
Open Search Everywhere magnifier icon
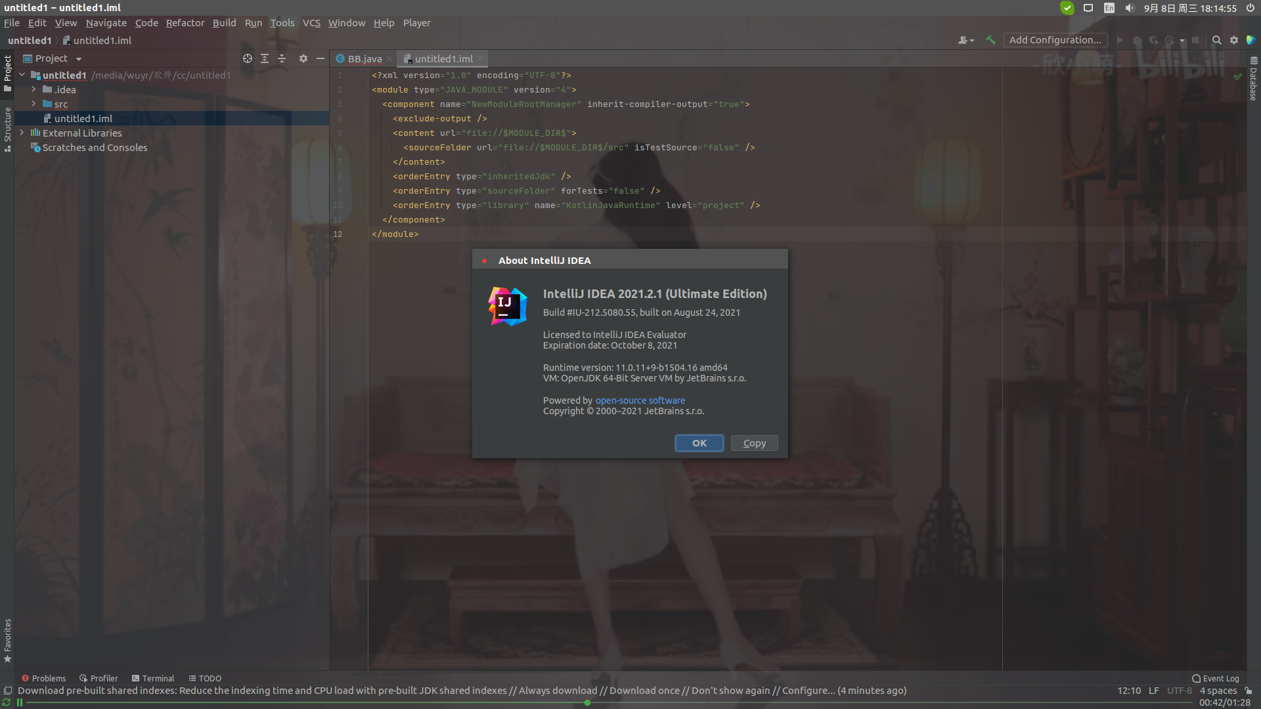pos(1216,40)
